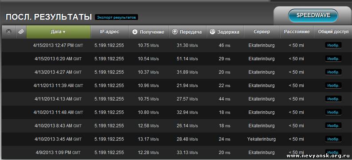Screen dimensions: 352x160
Task: Click Ekaterinburg server in 4/9/2013 row
Action: (262, 152)
